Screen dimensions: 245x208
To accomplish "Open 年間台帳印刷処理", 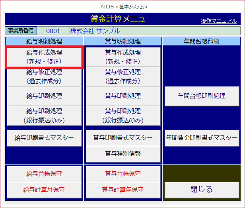I will [202, 96].
